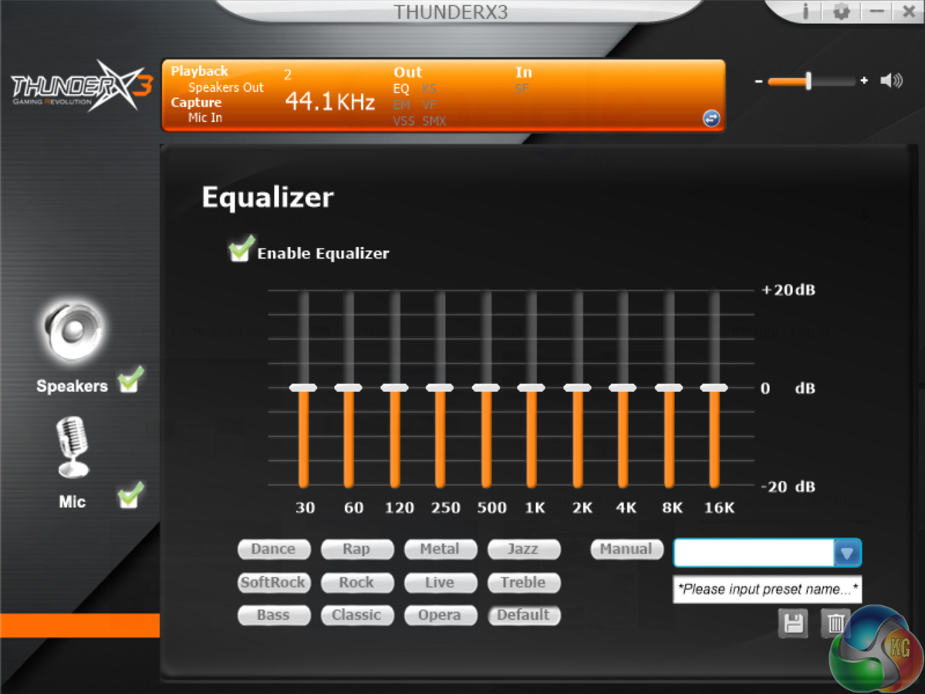Open the info icon in title bar
The width and height of the screenshot is (925, 694).
[805, 12]
